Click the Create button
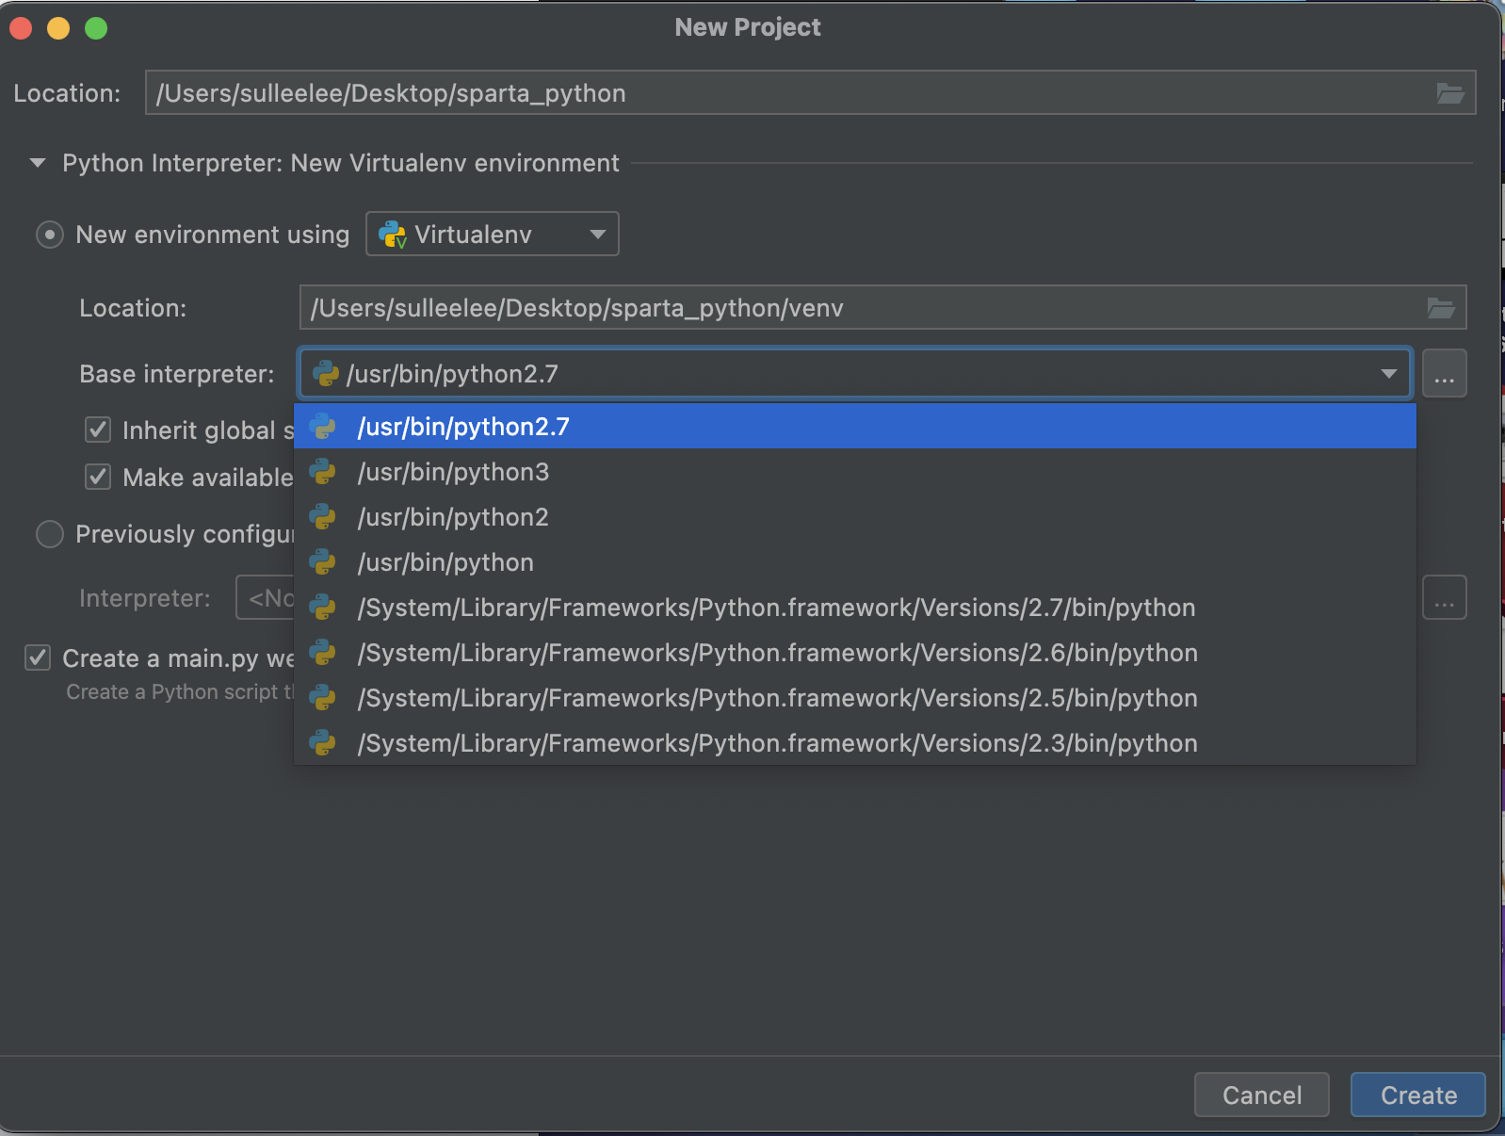Screen dimensions: 1505x1136 click(x=1417, y=1095)
